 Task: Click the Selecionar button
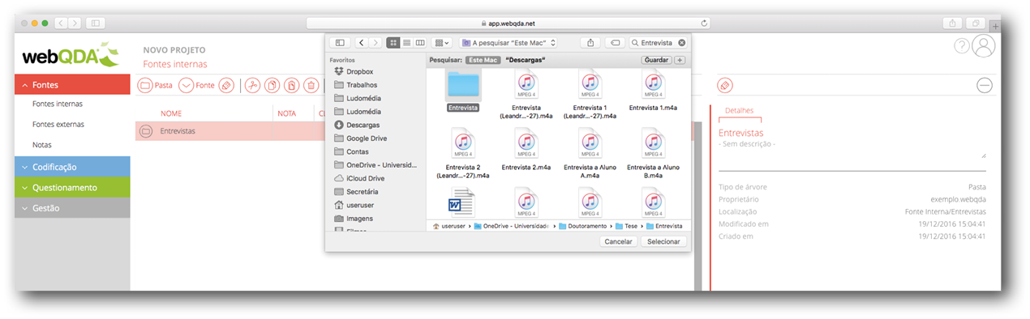[663, 241]
